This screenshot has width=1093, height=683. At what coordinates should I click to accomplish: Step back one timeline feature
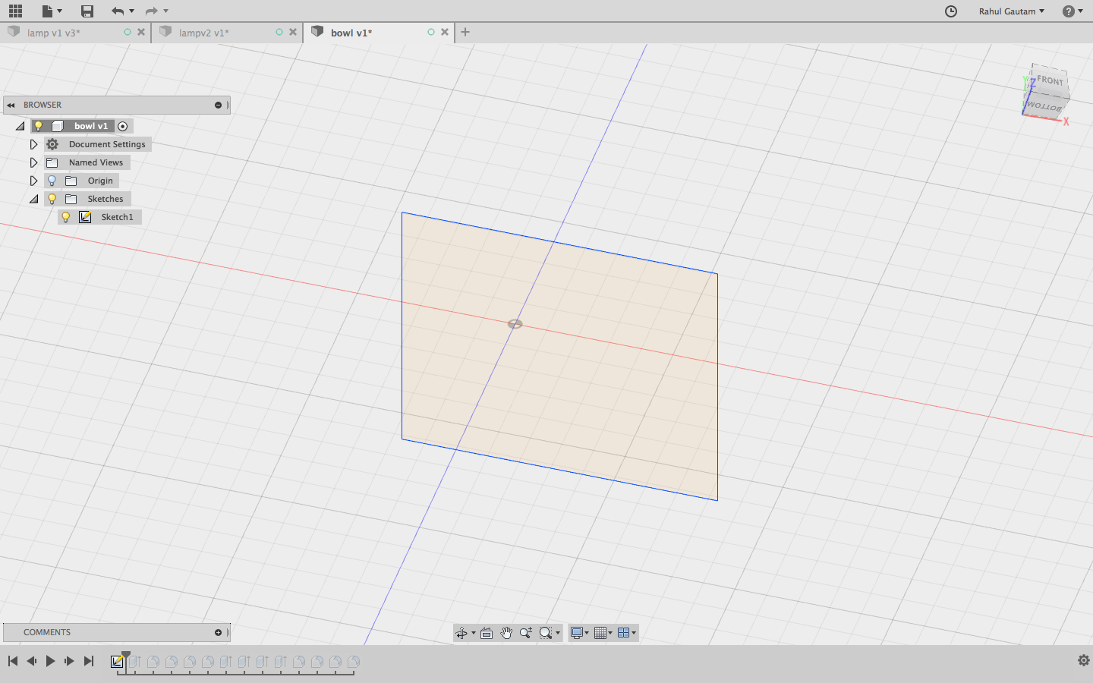[x=32, y=661]
